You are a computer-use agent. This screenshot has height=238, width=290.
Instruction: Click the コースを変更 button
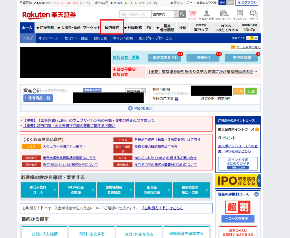coord(238,219)
